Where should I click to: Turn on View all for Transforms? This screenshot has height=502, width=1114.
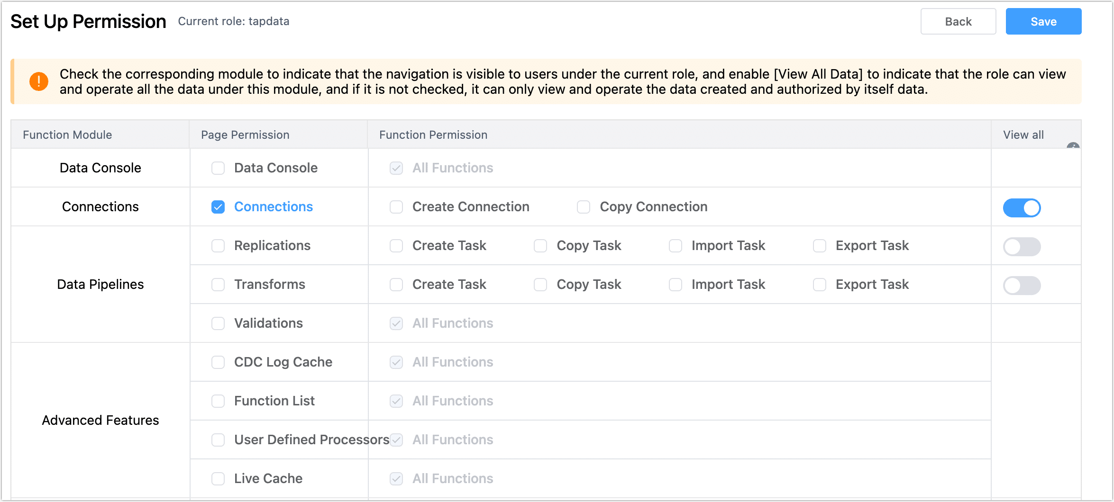(x=1022, y=286)
